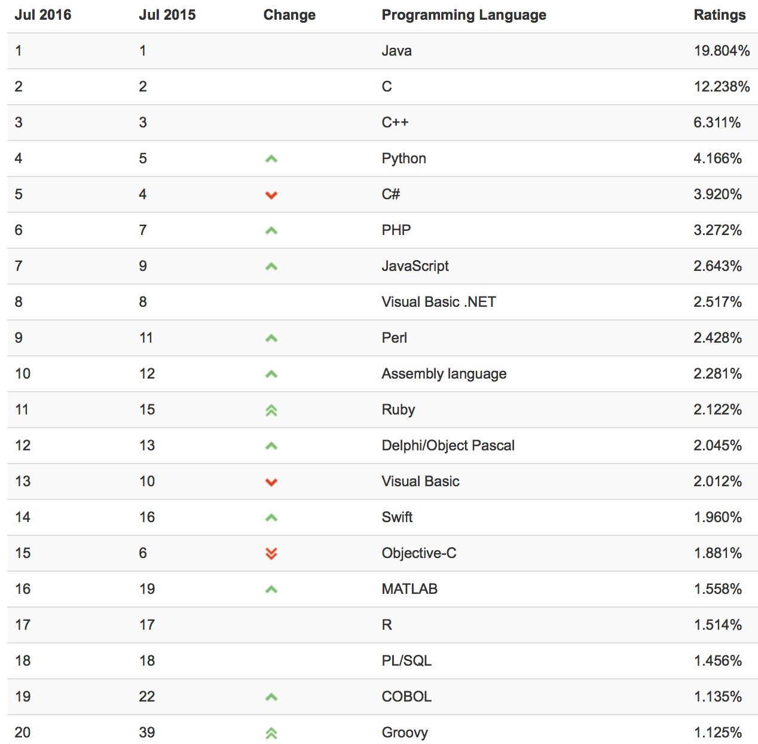Select the Assembly language entry

tap(444, 374)
